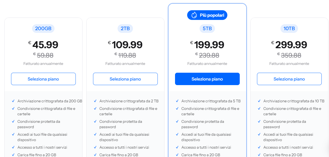Click 2TB plan's Condivisione protetta da password checkmark
Image resolution: width=329 pixels, height=157 pixels.
(95, 121)
